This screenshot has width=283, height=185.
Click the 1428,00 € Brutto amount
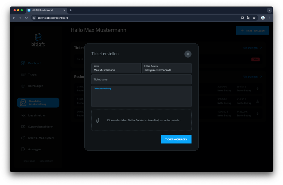coord(242,112)
